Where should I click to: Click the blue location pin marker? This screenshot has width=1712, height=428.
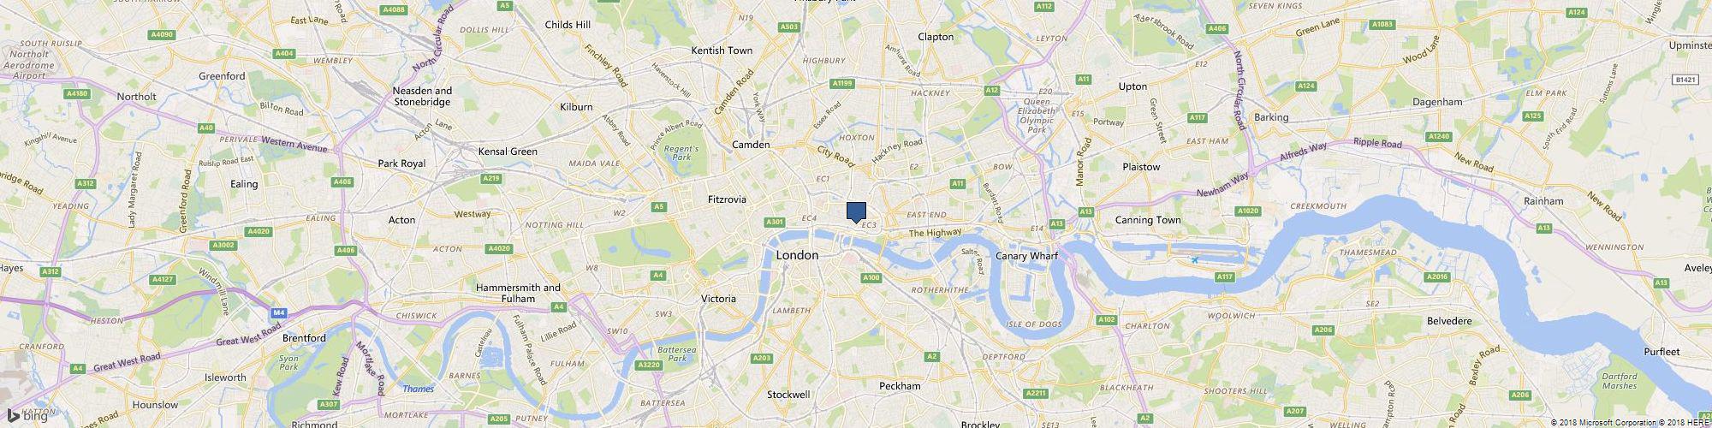(857, 212)
